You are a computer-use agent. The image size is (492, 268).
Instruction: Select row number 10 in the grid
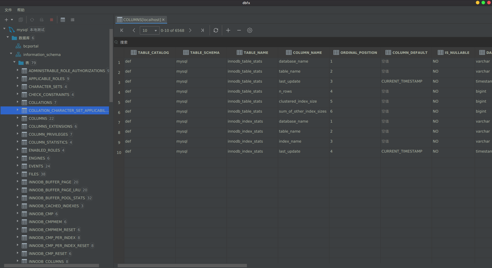119,153
